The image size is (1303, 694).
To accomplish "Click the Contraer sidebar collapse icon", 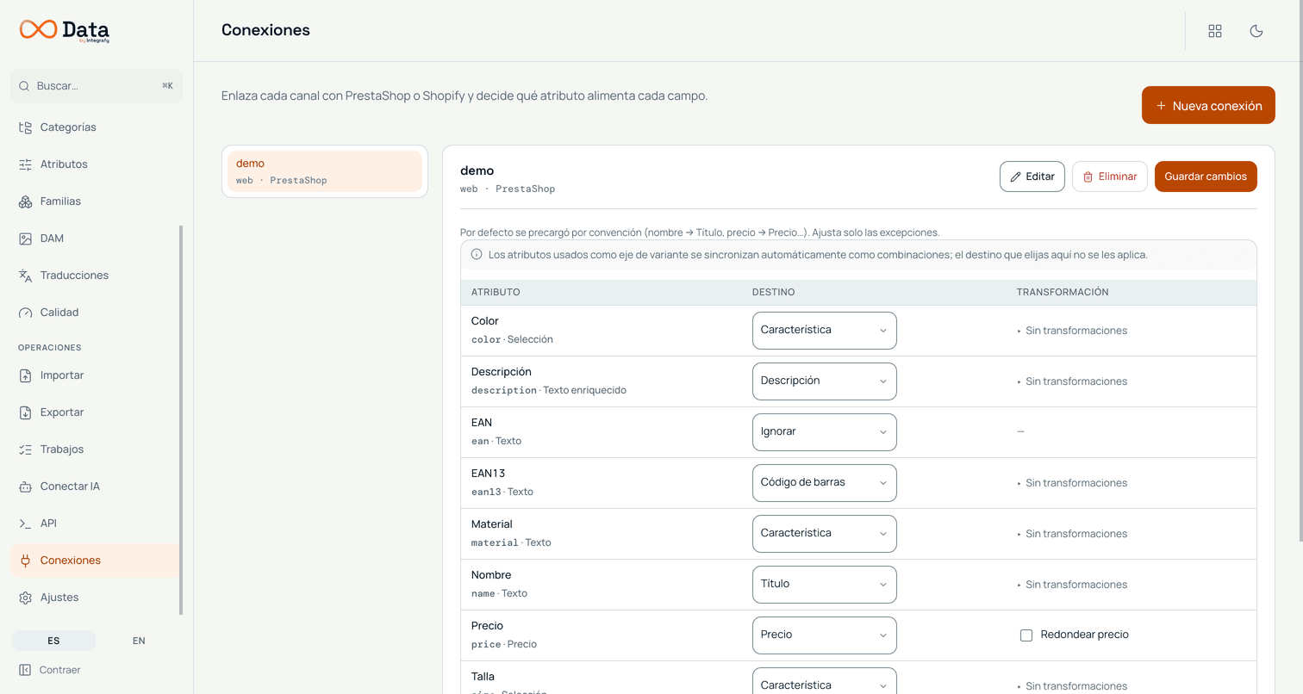I will pyautogui.click(x=25, y=670).
